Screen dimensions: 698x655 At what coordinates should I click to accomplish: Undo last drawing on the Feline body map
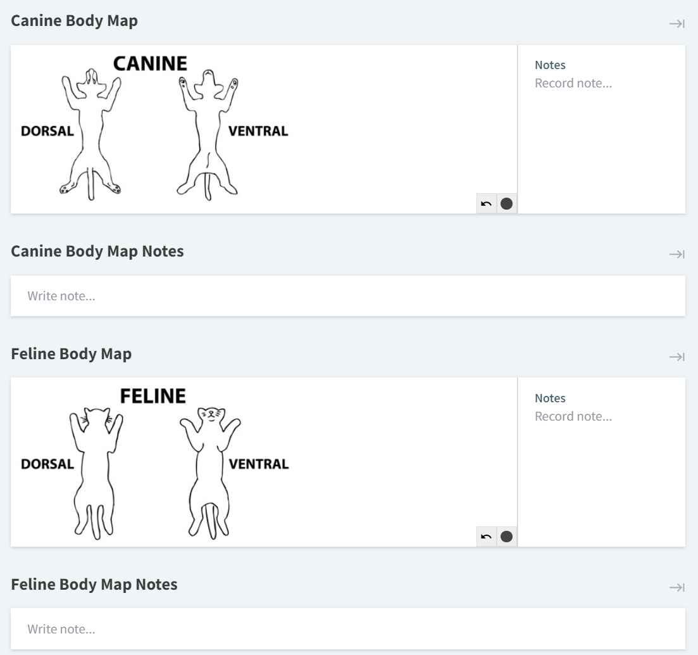(486, 536)
